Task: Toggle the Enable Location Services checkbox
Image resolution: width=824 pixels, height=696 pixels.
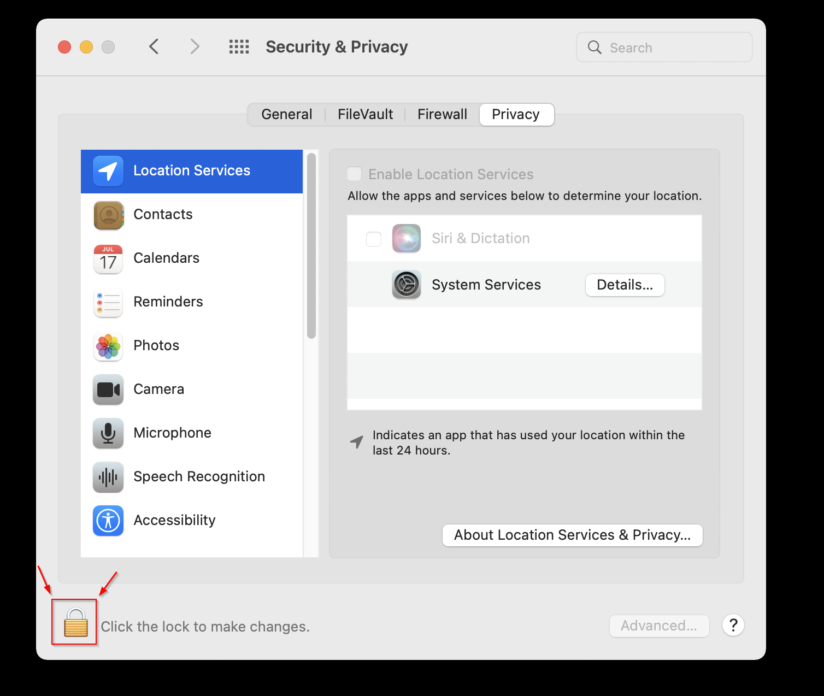Action: [x=355, y=174]
